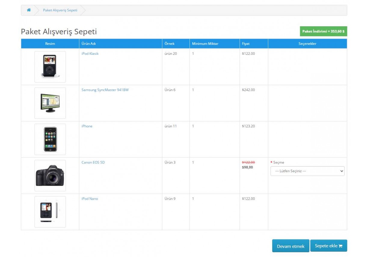Open the Canon EOS 5D product link
369x257 pixels.
(x=94, y=162)
